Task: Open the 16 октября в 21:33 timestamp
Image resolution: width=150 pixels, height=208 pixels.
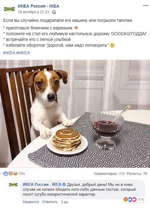Action: coord(34,12)
